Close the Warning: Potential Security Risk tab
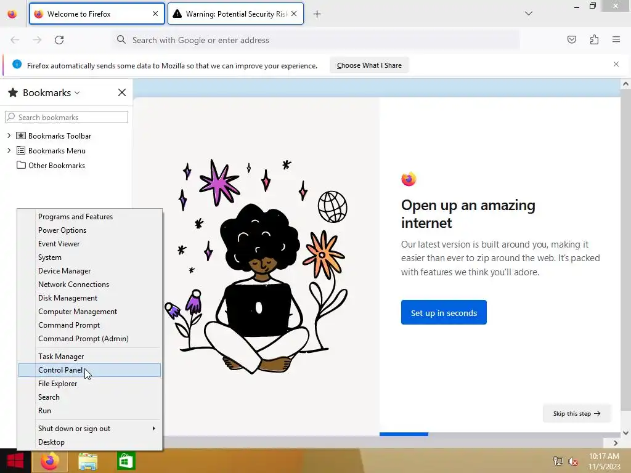This screenshot has width=631, height=473. pos(294,14)
